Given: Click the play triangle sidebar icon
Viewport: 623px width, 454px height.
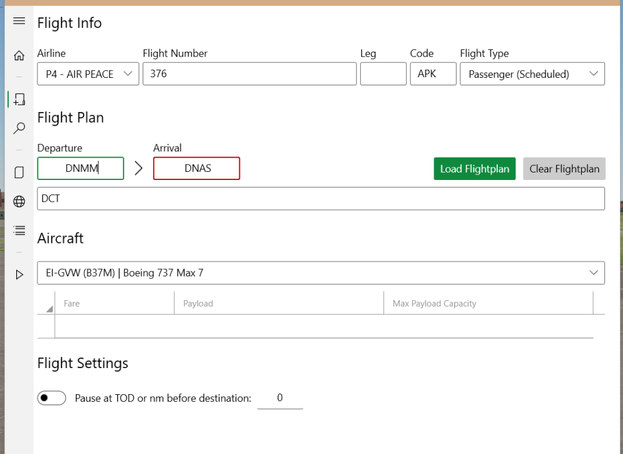Looking at the screenshot, I should click(x=19, y=274).
